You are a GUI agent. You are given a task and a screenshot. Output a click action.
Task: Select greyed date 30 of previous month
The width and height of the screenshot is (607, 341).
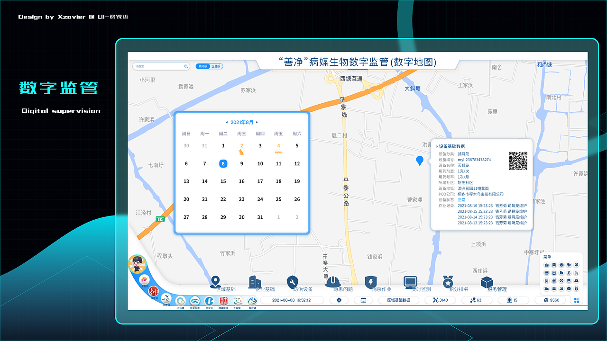tap(186, 146)
